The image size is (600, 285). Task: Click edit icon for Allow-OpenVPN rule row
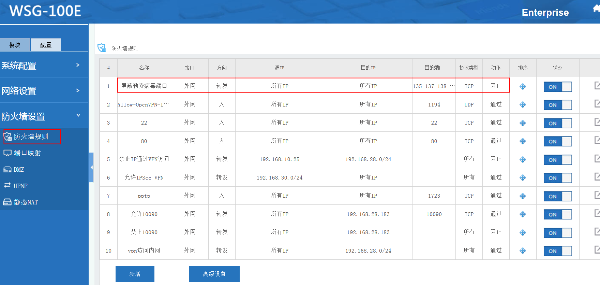point(597,104)
